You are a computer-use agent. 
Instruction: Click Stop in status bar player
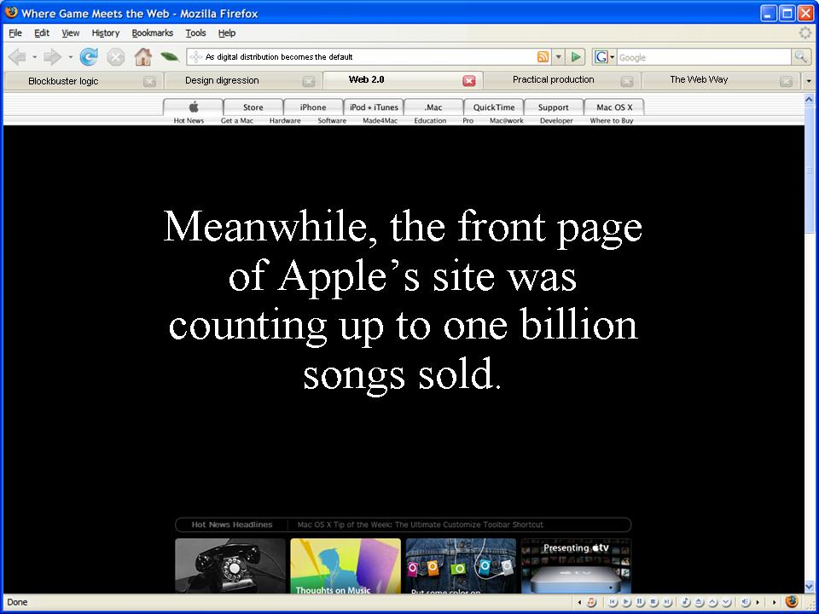click(653, 602)
